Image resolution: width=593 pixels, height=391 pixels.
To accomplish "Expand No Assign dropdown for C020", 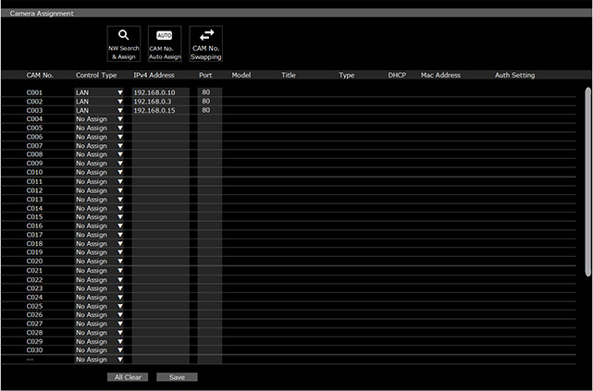I will tap(99, 262).
